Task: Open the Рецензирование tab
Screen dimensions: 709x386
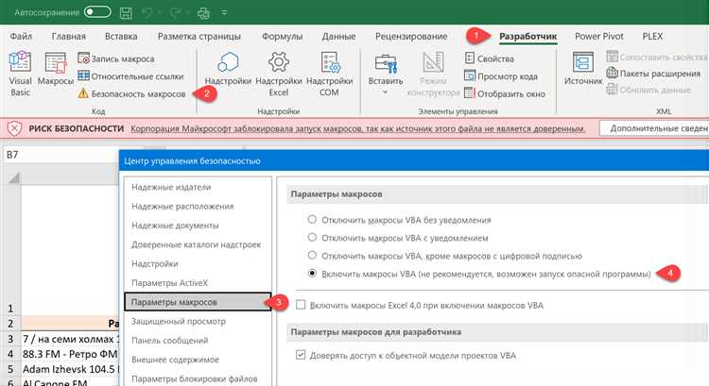Action: point(411,36)
